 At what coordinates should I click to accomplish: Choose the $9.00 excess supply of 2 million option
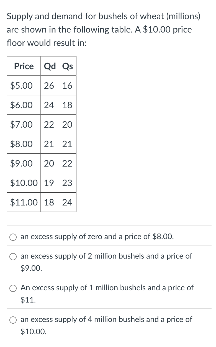click(13, 257)
